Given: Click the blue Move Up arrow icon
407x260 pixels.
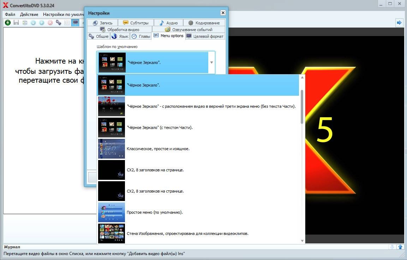Looking at the screenshot, I should [x=42, y=23].
